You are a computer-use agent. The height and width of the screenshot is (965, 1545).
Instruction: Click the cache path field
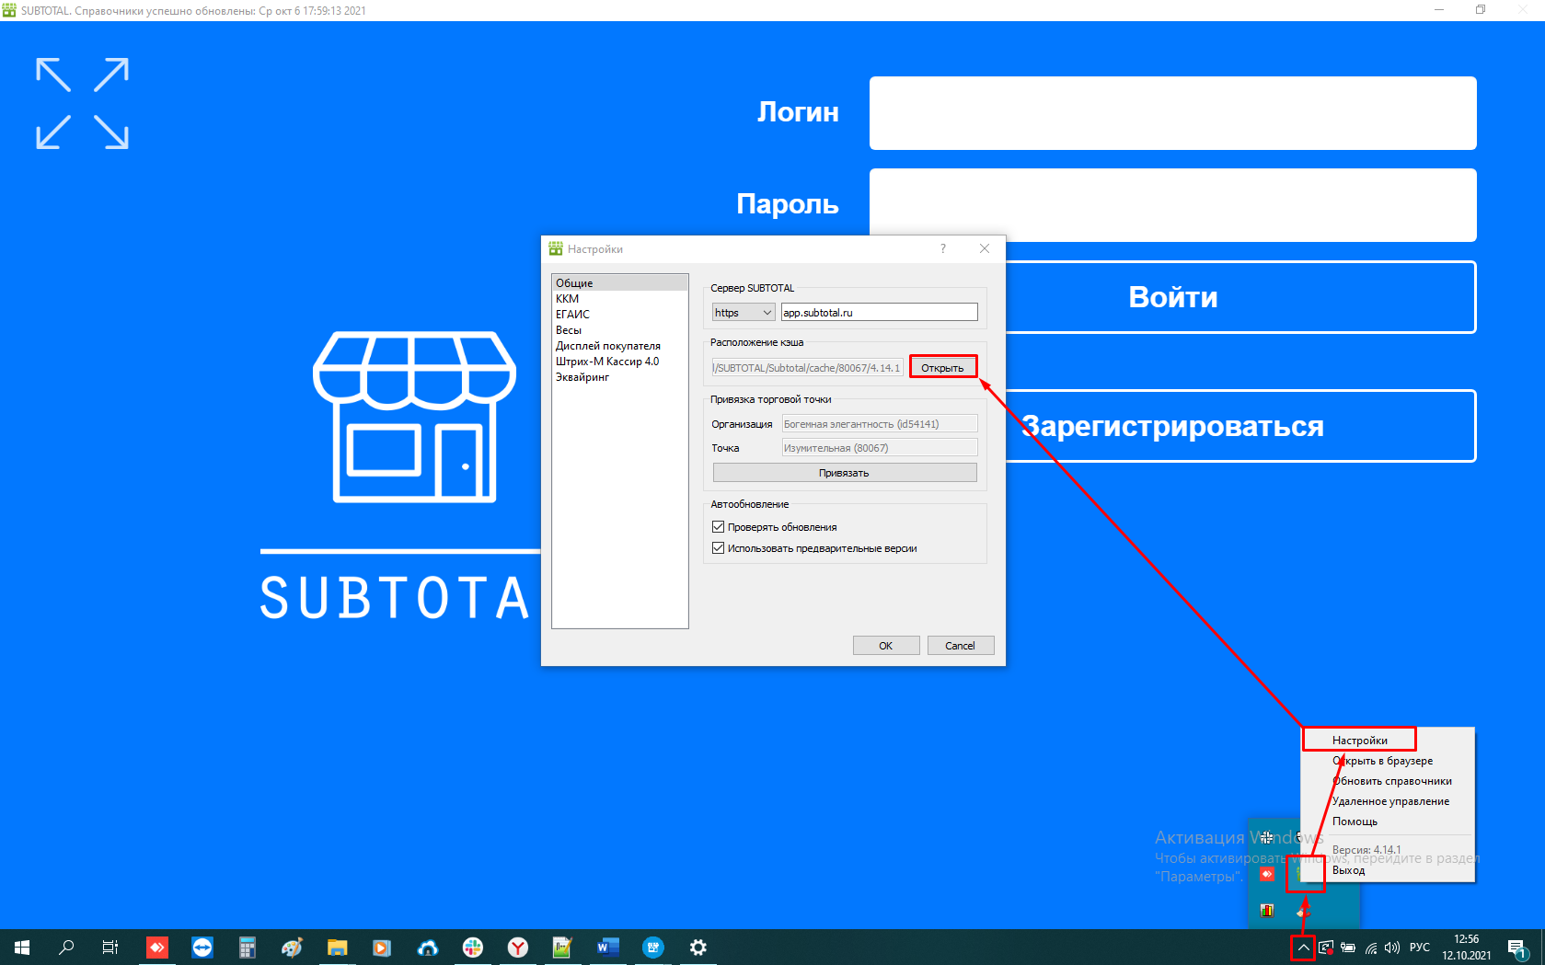808,368
